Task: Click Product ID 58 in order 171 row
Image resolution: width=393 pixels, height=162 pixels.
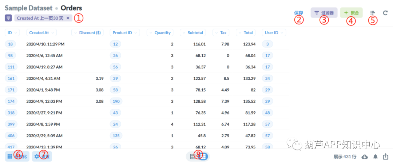Action: point(115,90)
